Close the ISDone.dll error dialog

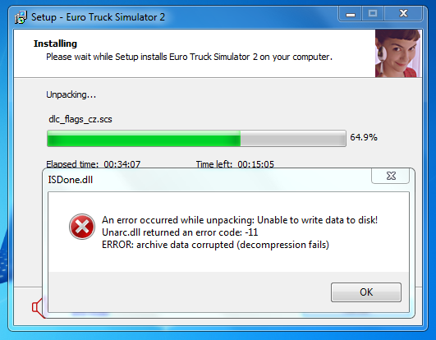click(390, 176)
